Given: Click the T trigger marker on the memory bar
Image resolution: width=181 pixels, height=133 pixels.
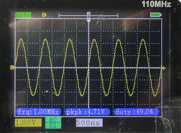Looking at the screenshot, I should coord(88,14).
